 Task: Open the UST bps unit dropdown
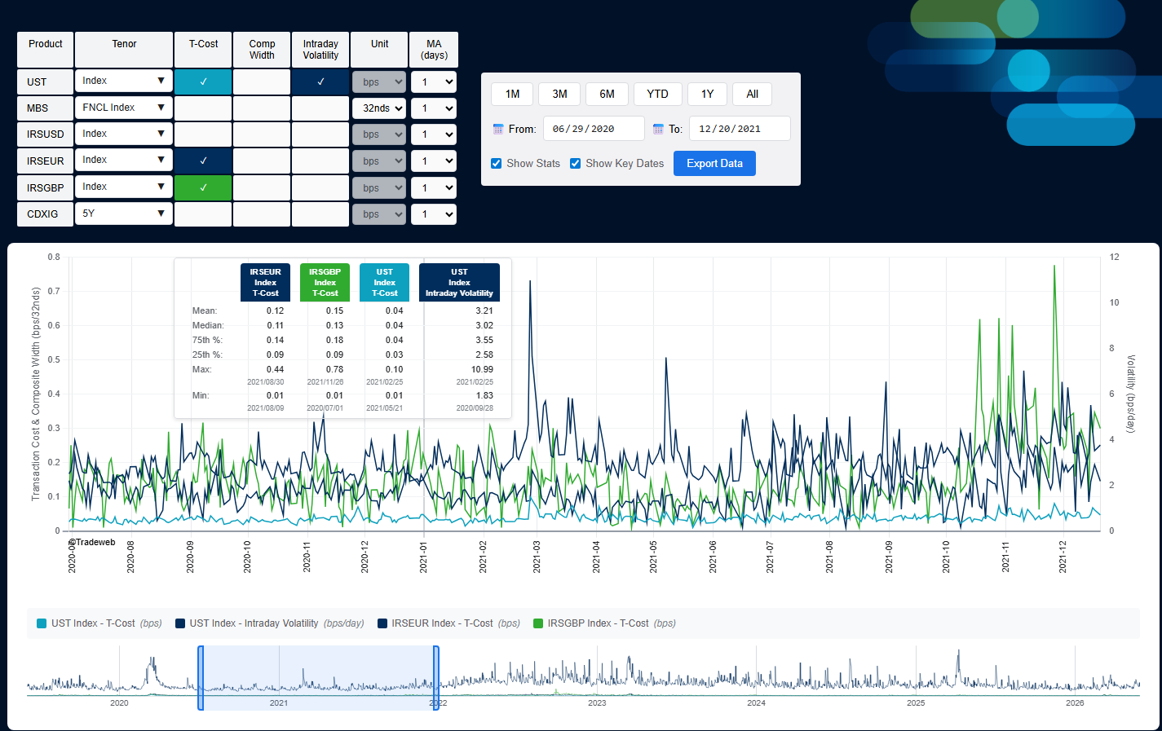point(379,82)
